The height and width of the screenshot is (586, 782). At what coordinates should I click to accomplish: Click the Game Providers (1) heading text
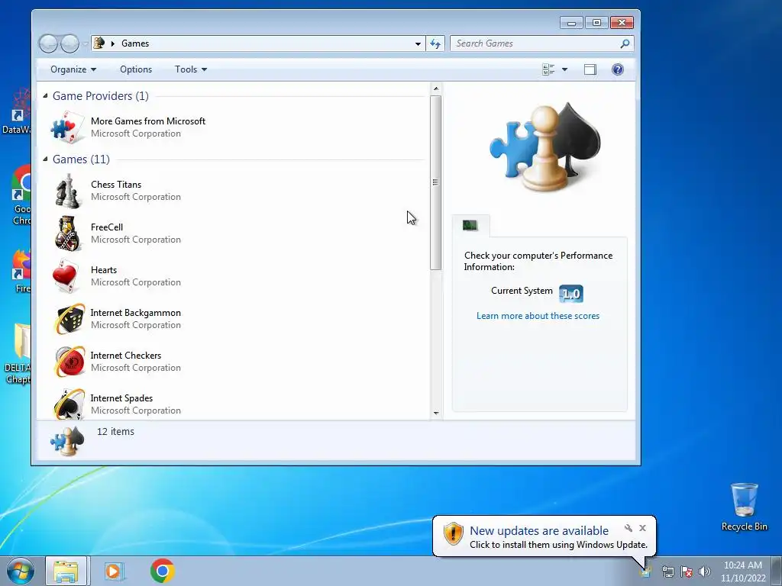[x=100, y=95]
